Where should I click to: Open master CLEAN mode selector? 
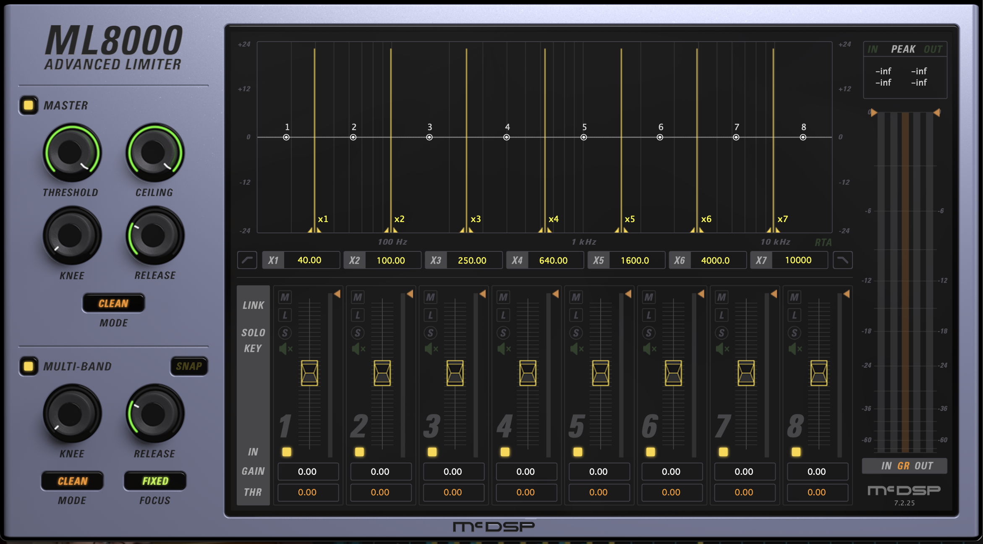click(x=114, y=303)
